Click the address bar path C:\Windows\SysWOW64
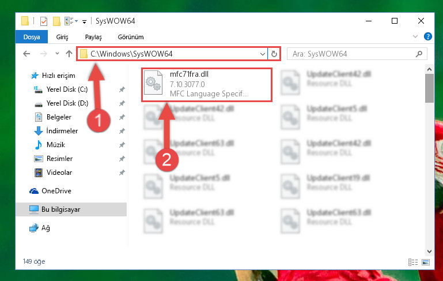 point(131,54)
